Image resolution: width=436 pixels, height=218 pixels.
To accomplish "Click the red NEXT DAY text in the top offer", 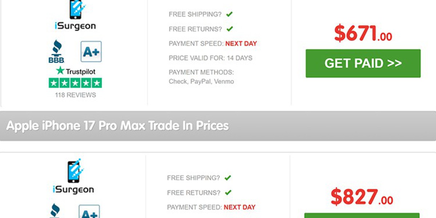I will pyautogui.click(x=241, y=44).
